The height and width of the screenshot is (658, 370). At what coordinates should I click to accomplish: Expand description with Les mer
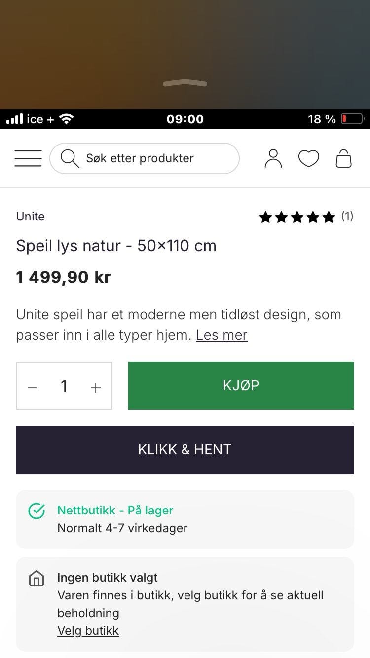pyautogui.click(x=222, y=335)
